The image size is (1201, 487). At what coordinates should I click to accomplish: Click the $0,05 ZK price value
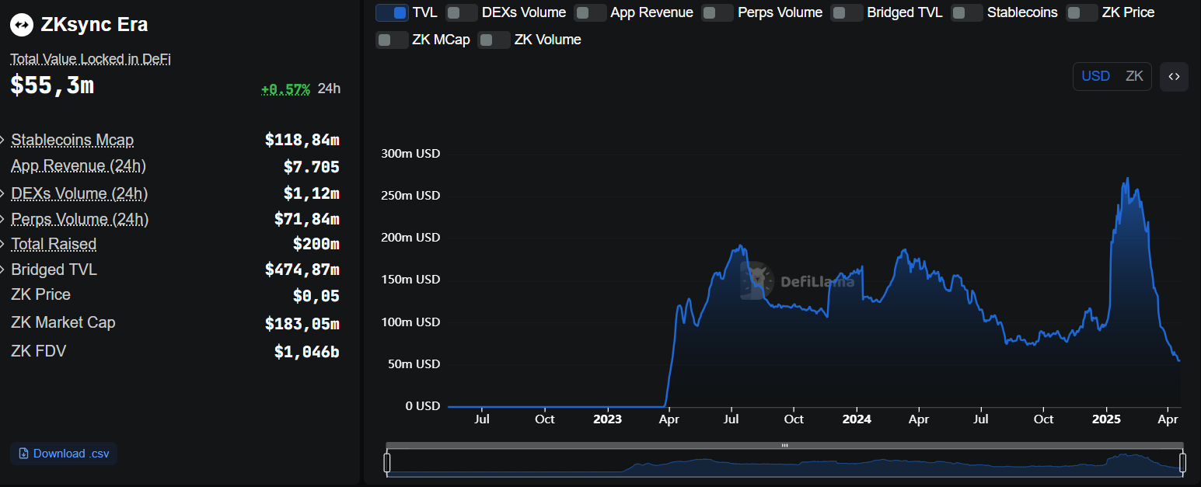click(316, 296)
